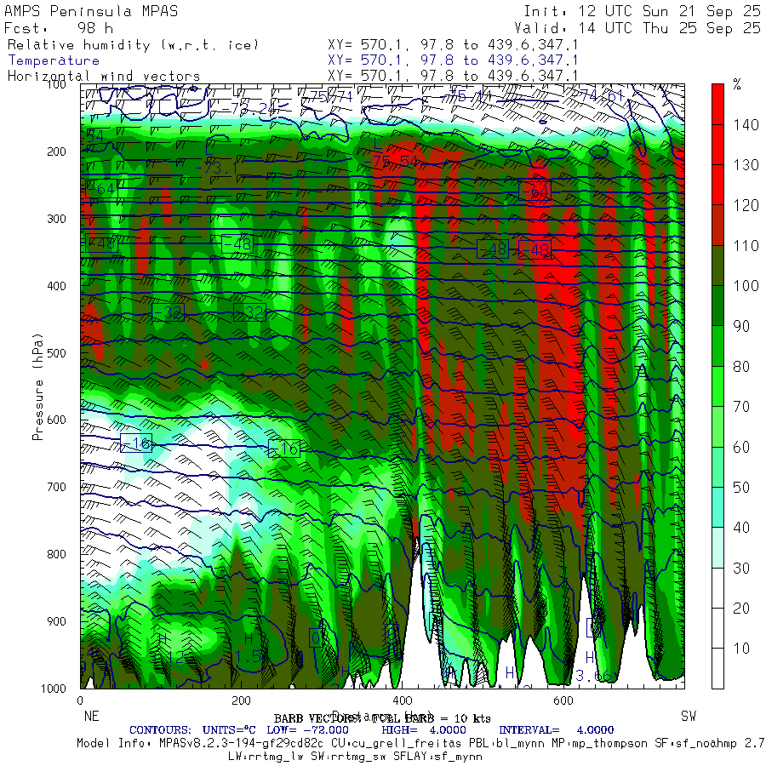Click the "LOW= -72.000" contour legend value
This screenshot has width=766, height=766.
click(x=307, y=730)
